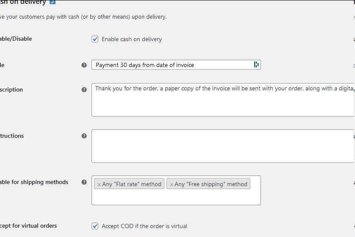Viewport: 355px width, 237px height.
Task: Click the back arrow icon beside the heading
Action: (53, 2)
